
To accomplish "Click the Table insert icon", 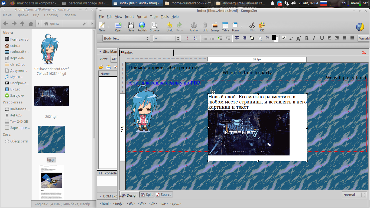I will click(225, 27).
